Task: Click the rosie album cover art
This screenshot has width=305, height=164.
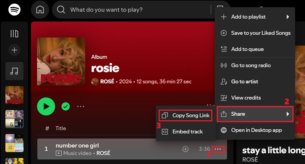Action: click(61, 61)
